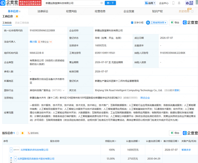
Task: Click the 文字介绍 button
Action: tap(137, 22)
